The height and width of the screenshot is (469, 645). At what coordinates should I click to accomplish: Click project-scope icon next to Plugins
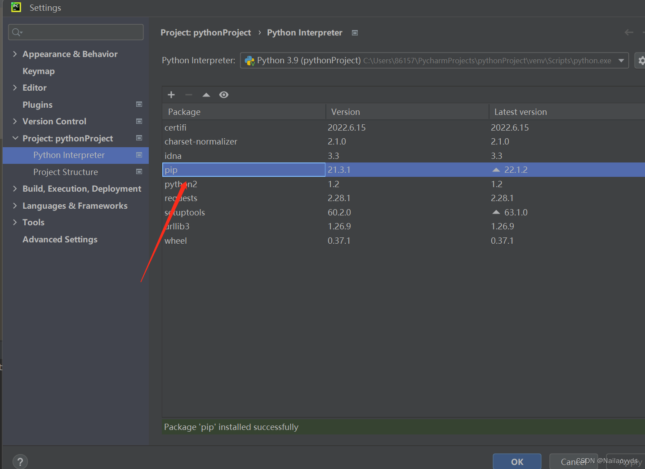click(x=139, y=104)
